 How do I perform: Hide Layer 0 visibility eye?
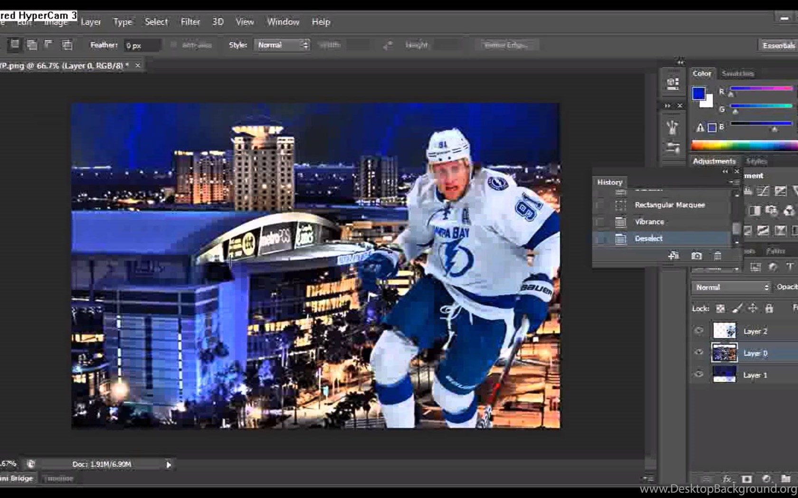coord(699,352)
